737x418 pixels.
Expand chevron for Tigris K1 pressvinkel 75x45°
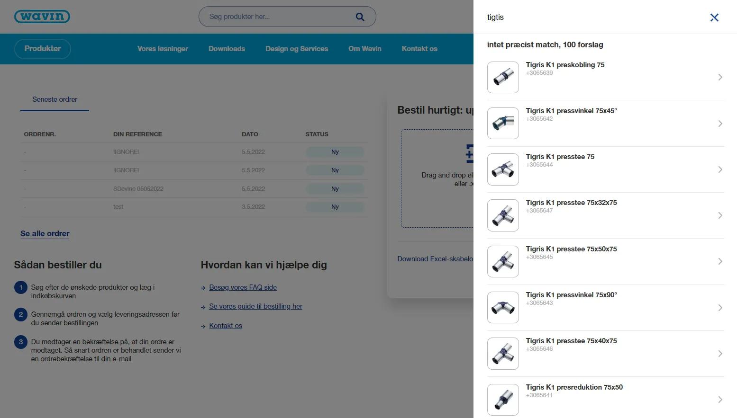click(720, 124)
